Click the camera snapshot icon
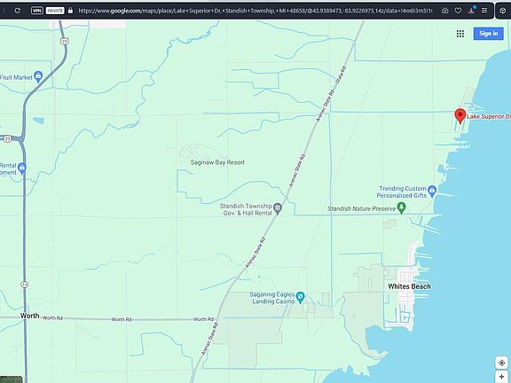The height and width of the screenshot is (383, 511). 444,11
